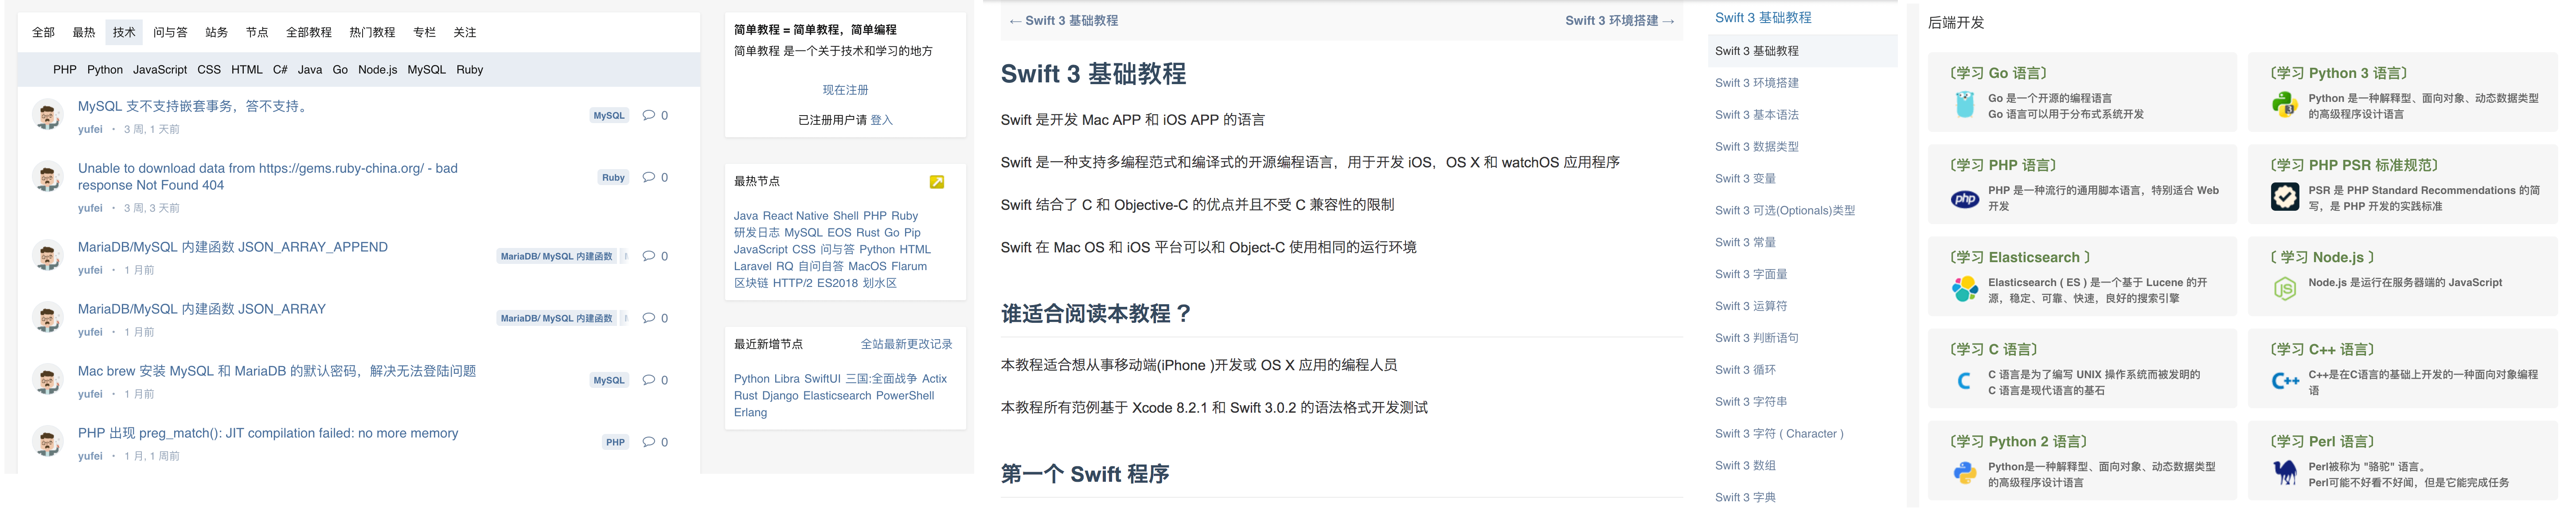Switch to the 全部 tab
Viewport: 2576px width, 511px height.
[43, 32]
